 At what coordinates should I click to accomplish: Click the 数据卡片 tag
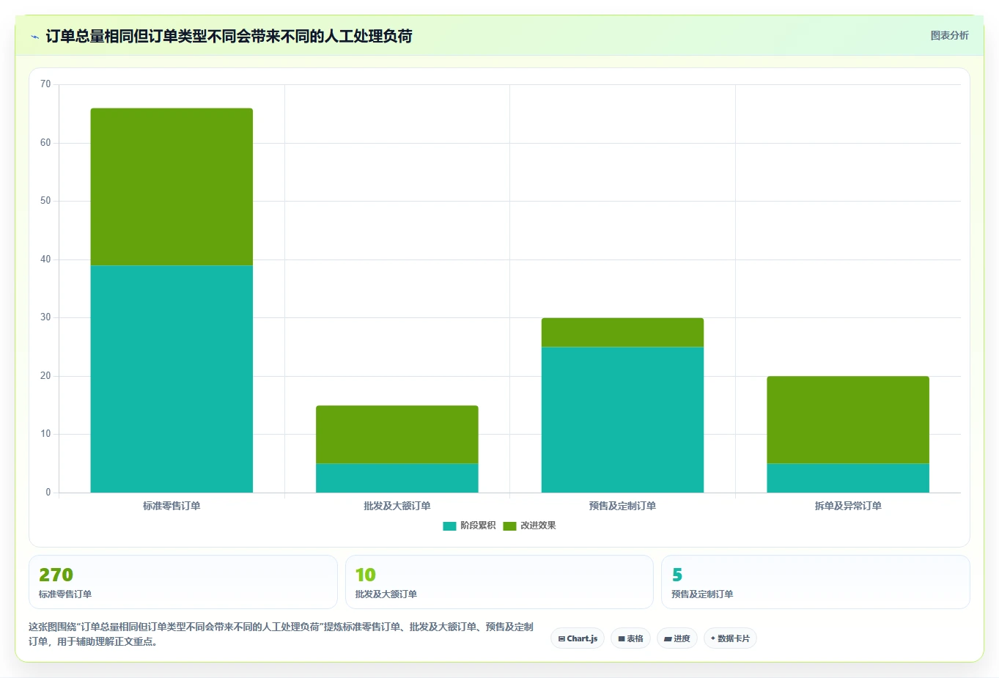pos(730,638)
